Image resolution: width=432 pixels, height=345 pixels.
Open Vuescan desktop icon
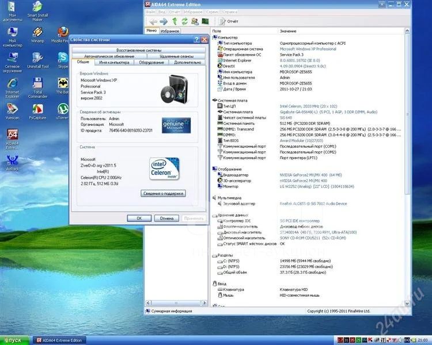pyautogui.click(x=12, y=112)
